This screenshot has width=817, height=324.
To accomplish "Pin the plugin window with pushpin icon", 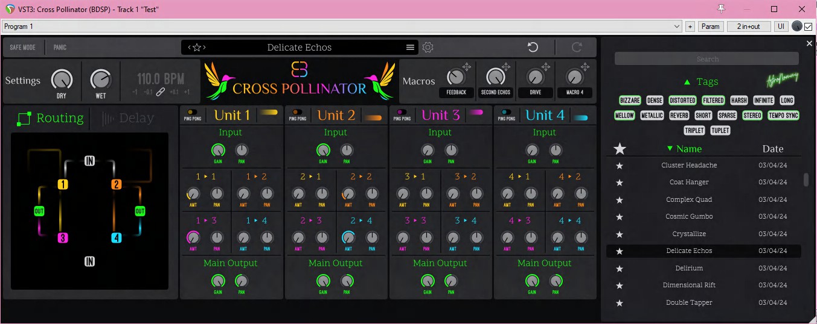I will (x=720, y=8).
